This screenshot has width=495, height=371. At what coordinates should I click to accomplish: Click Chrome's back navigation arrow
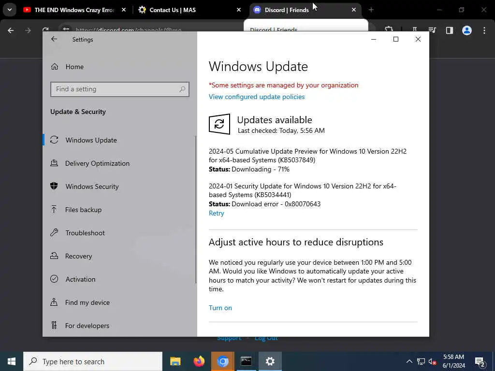click(11, 30)
